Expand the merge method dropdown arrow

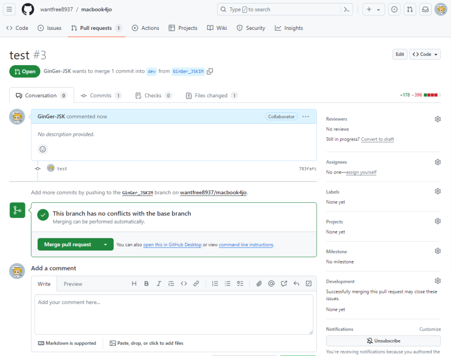(106, 245)
